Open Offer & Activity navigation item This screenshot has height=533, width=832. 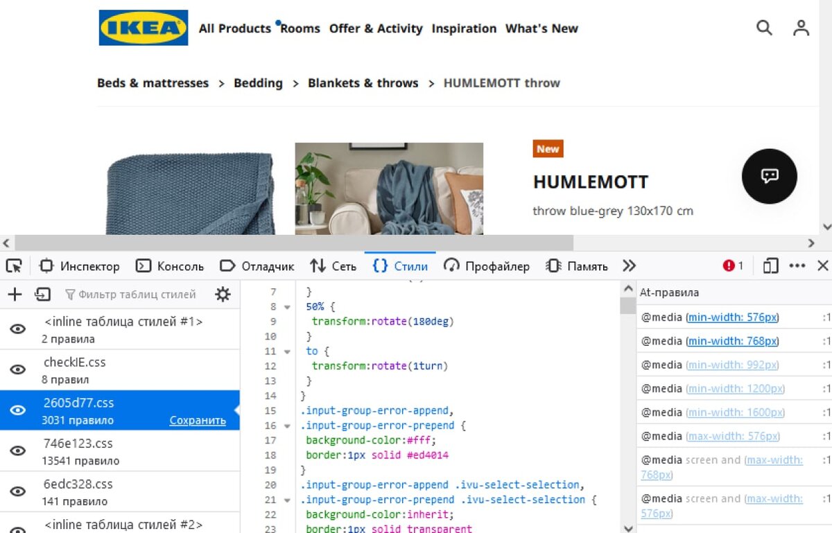coord(376,28)
